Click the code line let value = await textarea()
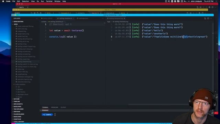220x124 pixels. (x=66, y=31)
